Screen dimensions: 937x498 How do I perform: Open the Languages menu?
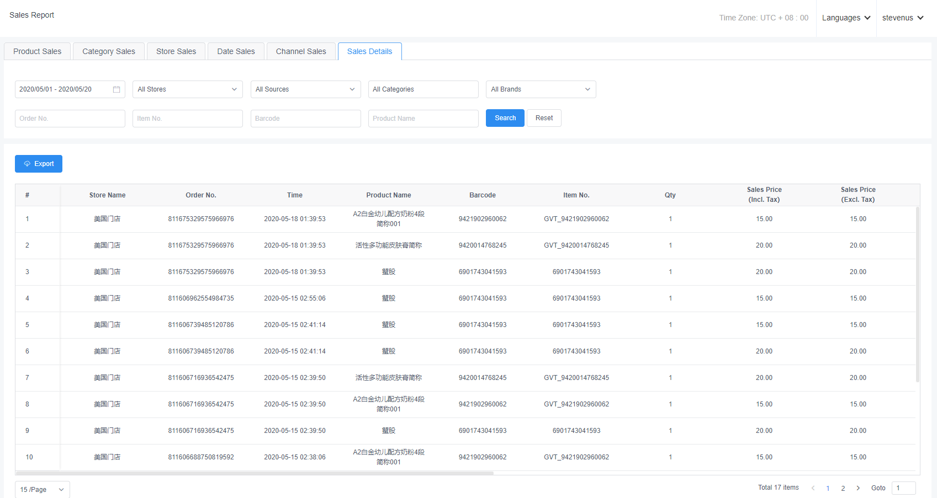pos(846,18)
